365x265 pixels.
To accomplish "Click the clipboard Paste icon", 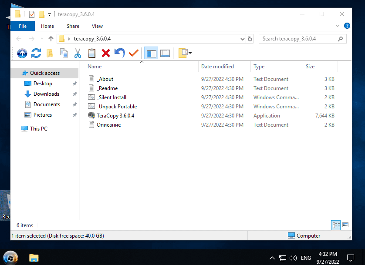I will pyautogui.click(x=92, y=53).
